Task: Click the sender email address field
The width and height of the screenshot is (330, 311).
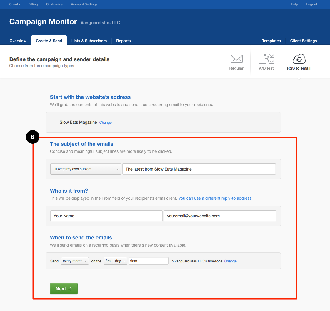Action: tap(220, 216)
